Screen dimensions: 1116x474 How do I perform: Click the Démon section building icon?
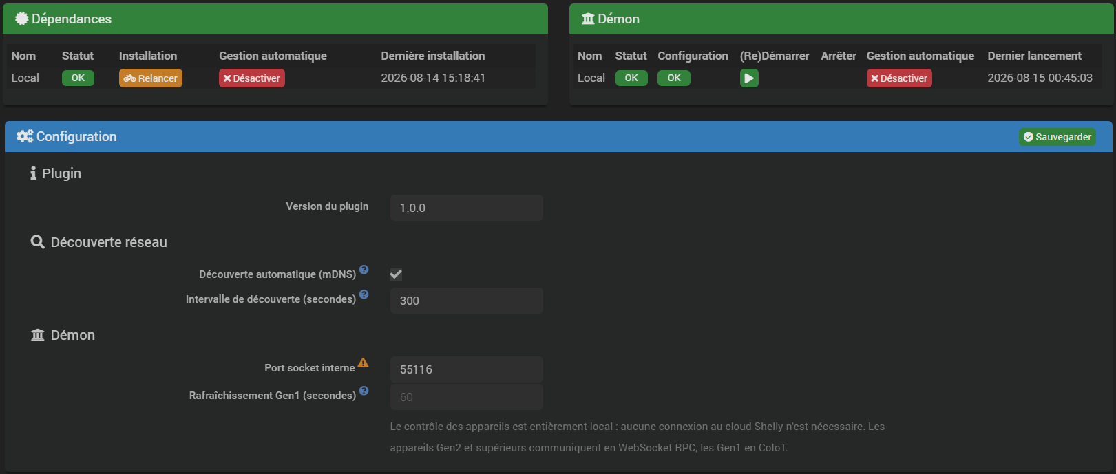[x=38, y=335]
